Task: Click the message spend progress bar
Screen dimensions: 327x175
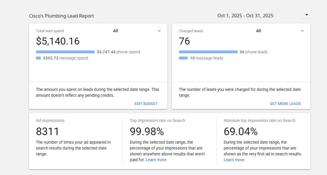Action: (x=38, y=58)
